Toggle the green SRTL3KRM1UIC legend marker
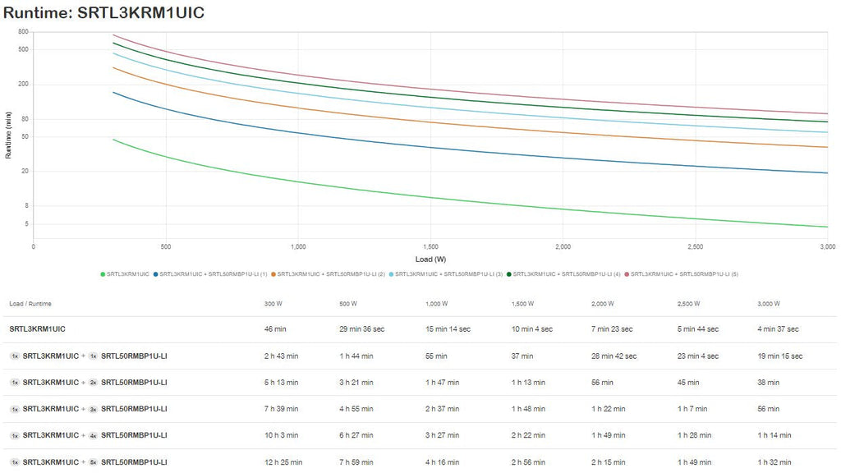This screenshot has height=473, width=841. [x=103, y=273]
